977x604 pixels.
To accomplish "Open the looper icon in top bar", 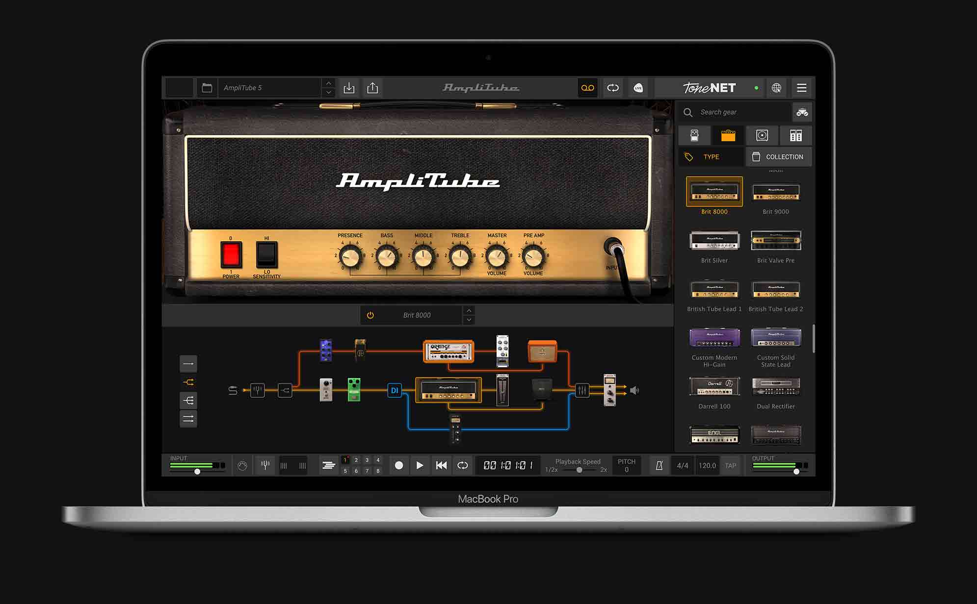I will coord(613,88).
